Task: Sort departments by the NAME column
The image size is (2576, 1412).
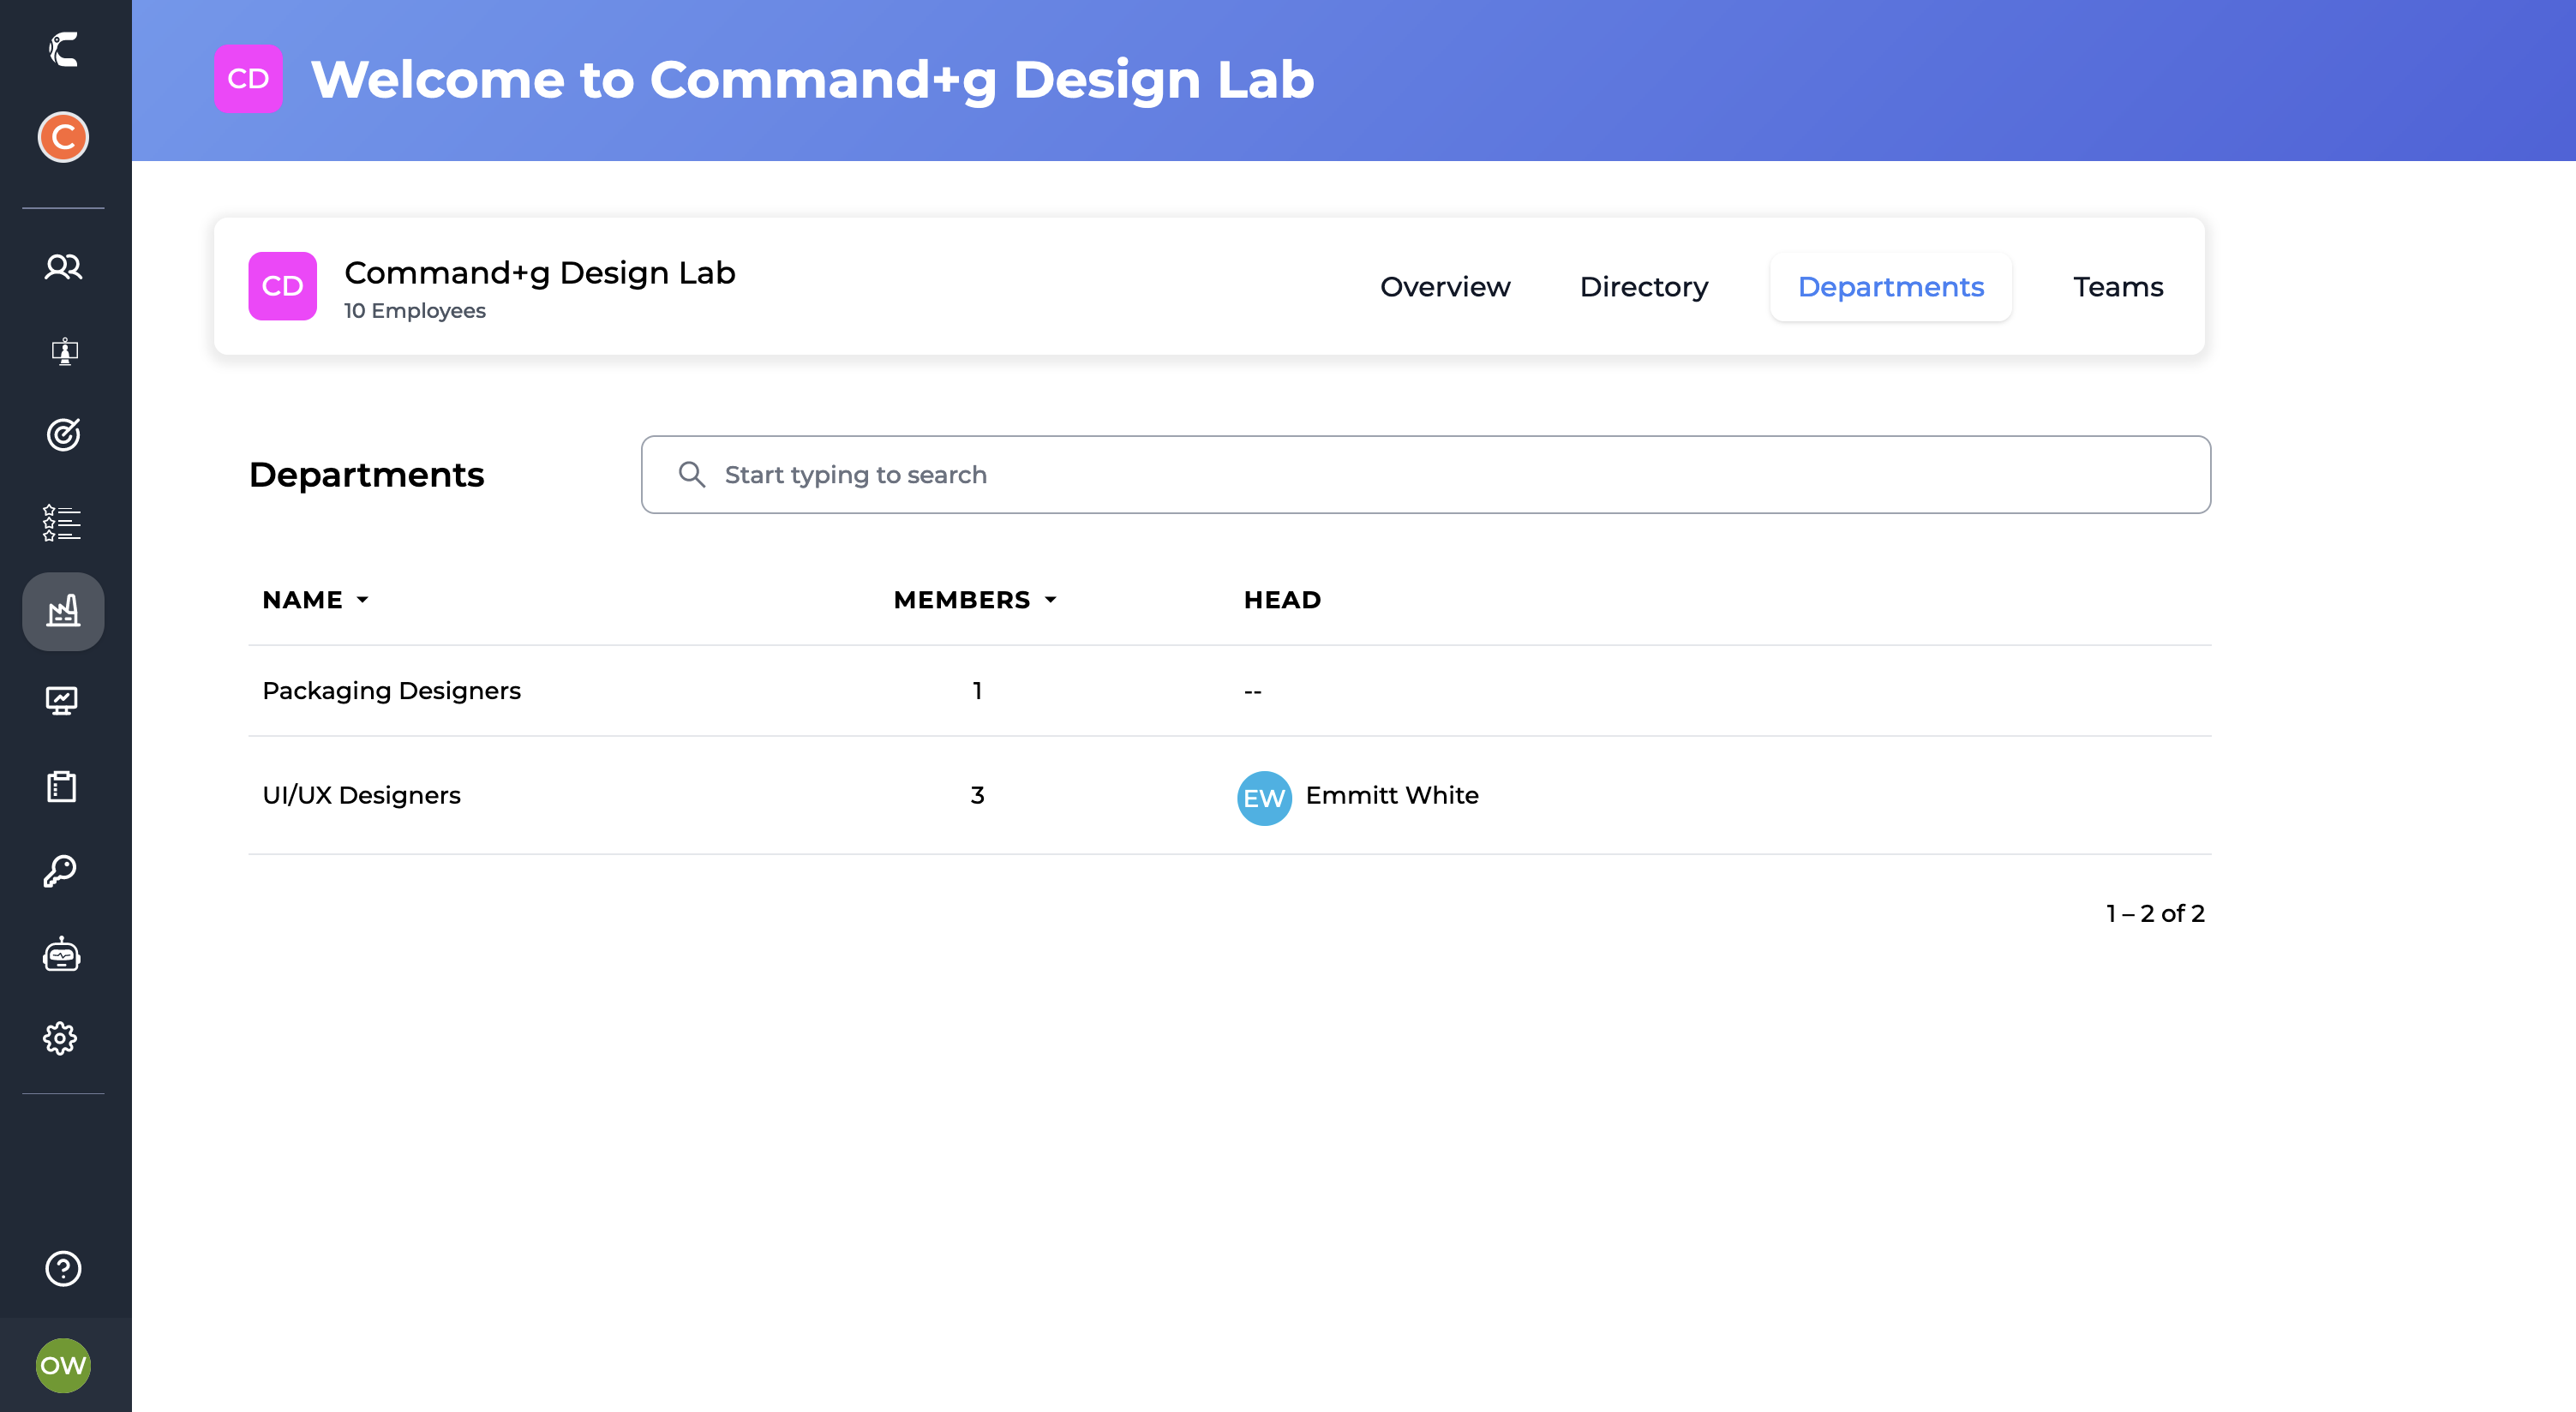Action: coord(315,600)
